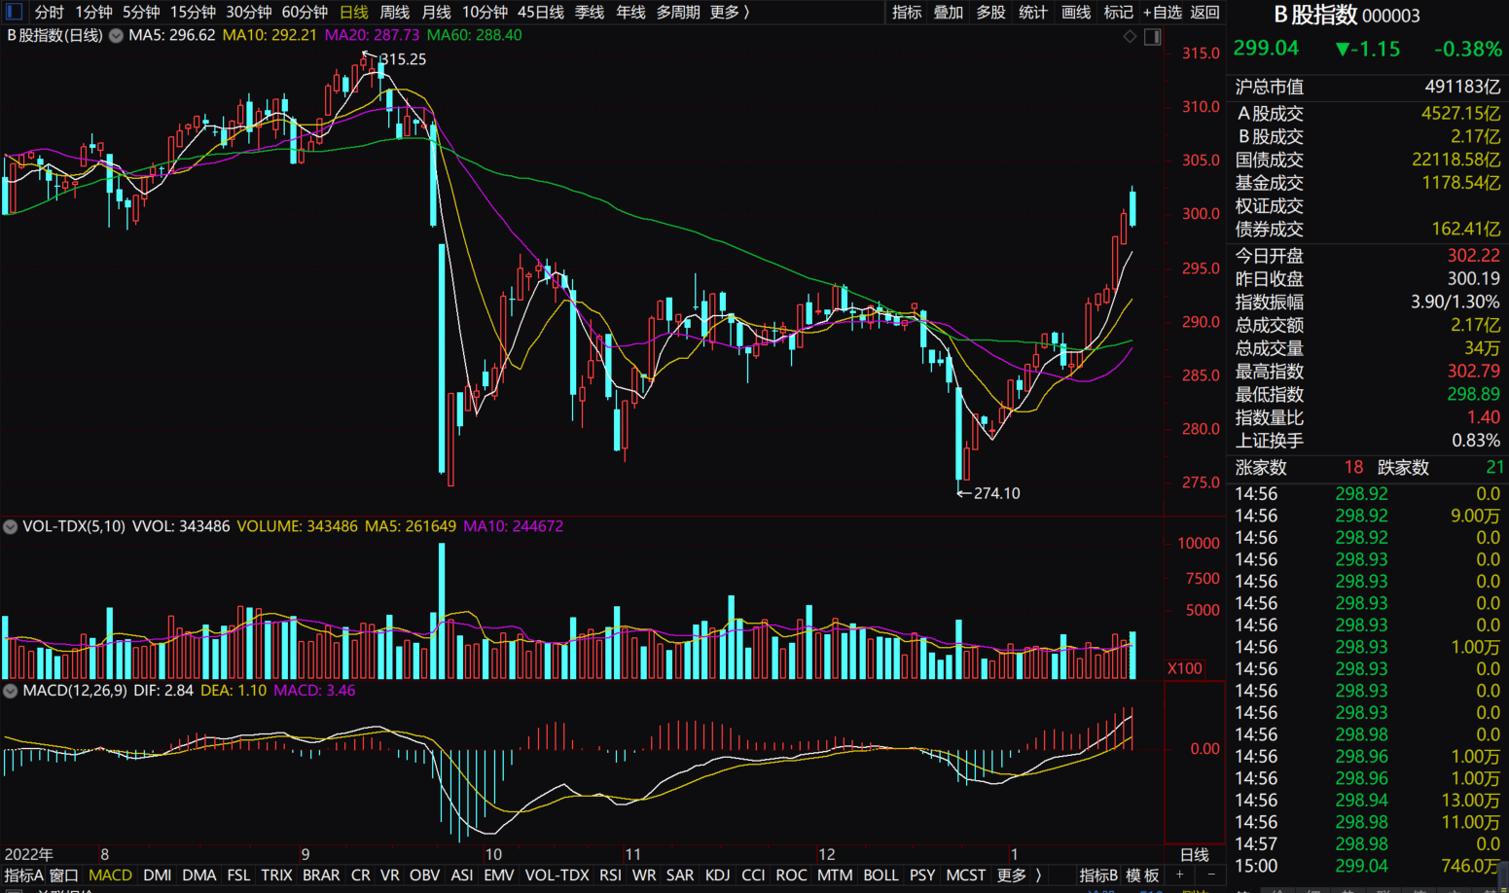Open the 模板 template button

click(x=1142, y=875)
